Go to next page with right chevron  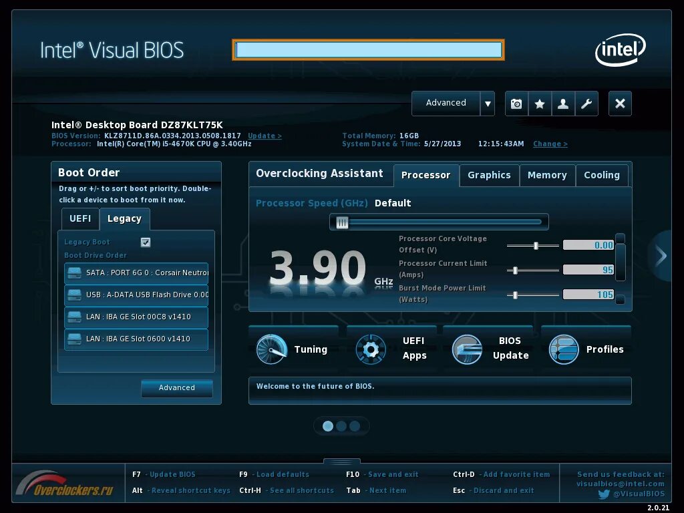click(x=662, y=256)
